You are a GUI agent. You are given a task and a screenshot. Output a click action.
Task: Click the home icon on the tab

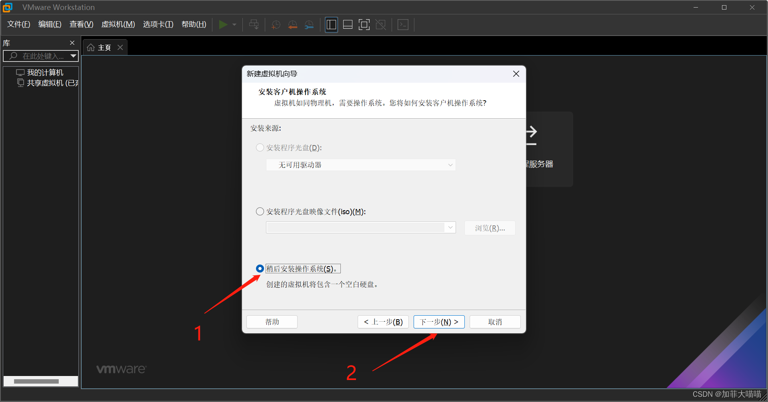coord(91,48)
